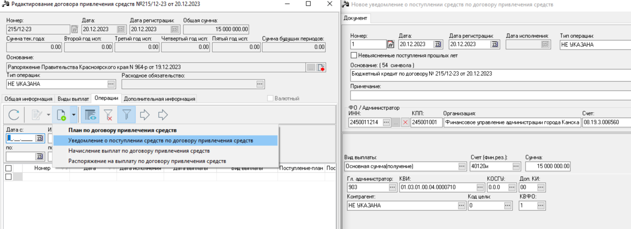The height and width of the screenshot is (229, 631).
Task: Open the dropdown arrow beside the create document icon
Action: click(73, 114)
